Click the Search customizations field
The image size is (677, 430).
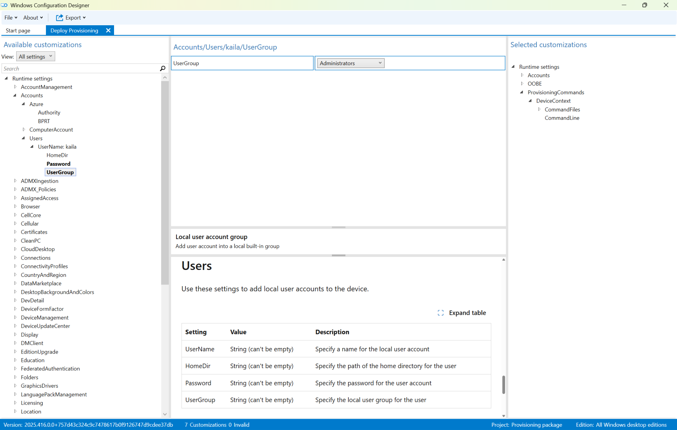[81, 68]
